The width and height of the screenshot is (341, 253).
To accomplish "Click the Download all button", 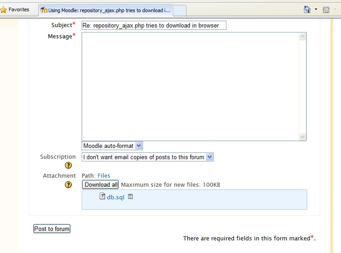I will click(100, 184).
